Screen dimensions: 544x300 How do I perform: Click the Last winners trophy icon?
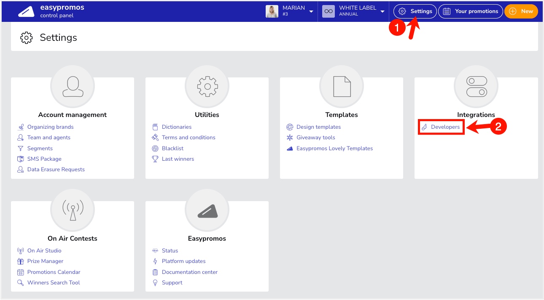pyautogui.click(x=155, y=159)
